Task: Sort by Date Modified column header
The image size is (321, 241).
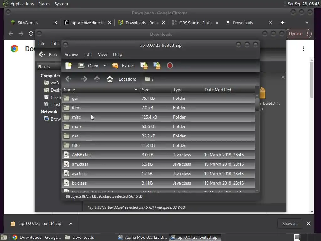Action: coord(229,90)
